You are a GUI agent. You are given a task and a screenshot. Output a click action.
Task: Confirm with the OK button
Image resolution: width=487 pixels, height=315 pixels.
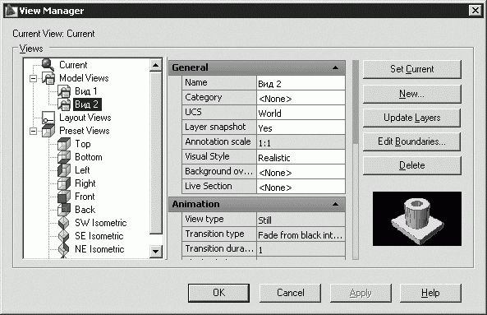(x=218, y=293)
